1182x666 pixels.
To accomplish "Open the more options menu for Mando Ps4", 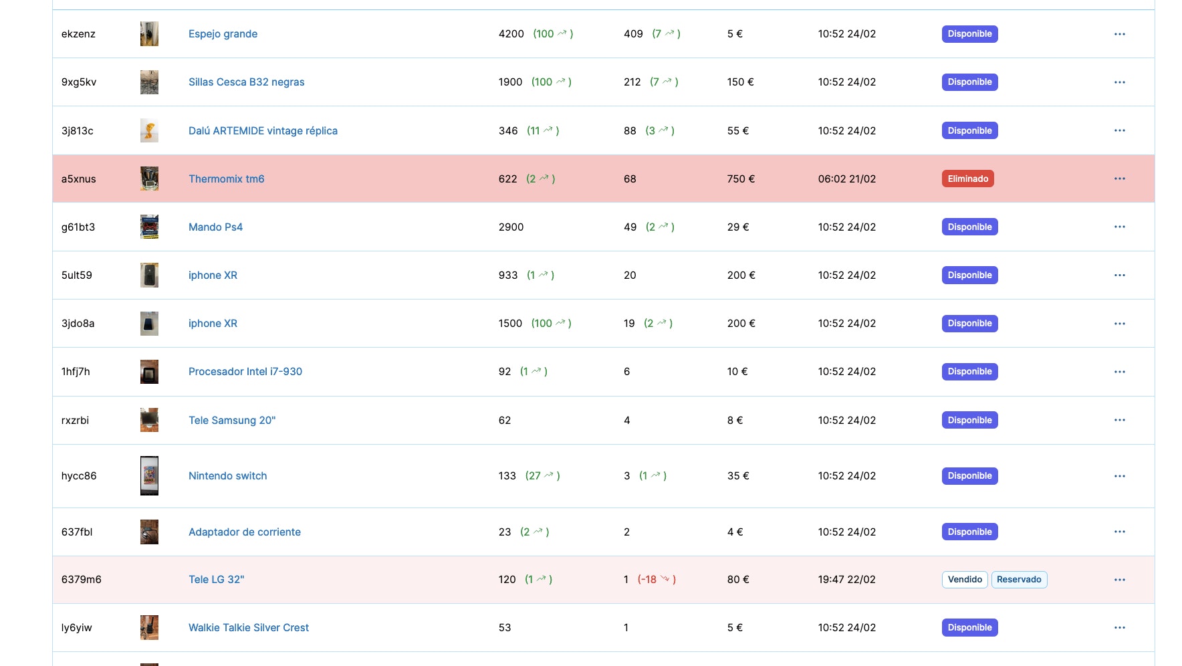I will tap(1120, 227).
